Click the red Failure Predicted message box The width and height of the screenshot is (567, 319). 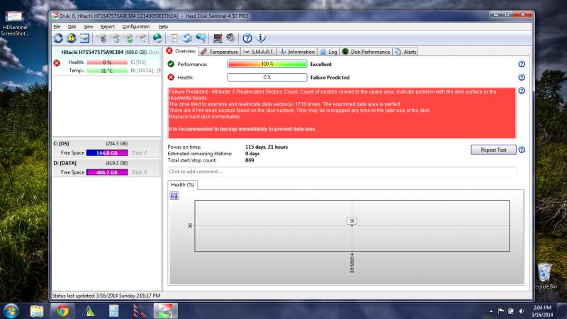(342, 113)
